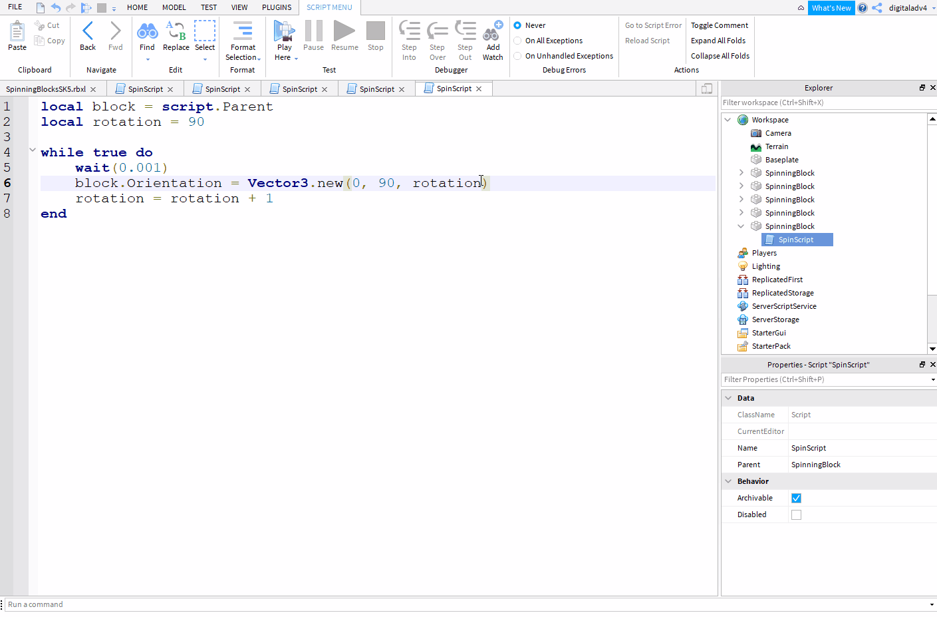Close the active SpinScript tab

pyautogui.click(x=479, y=89)
